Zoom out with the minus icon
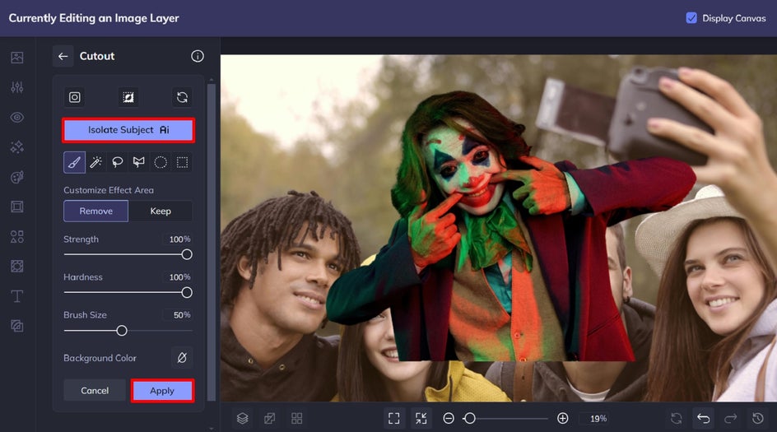The image size is (777, 432). [x=449, y=419]
